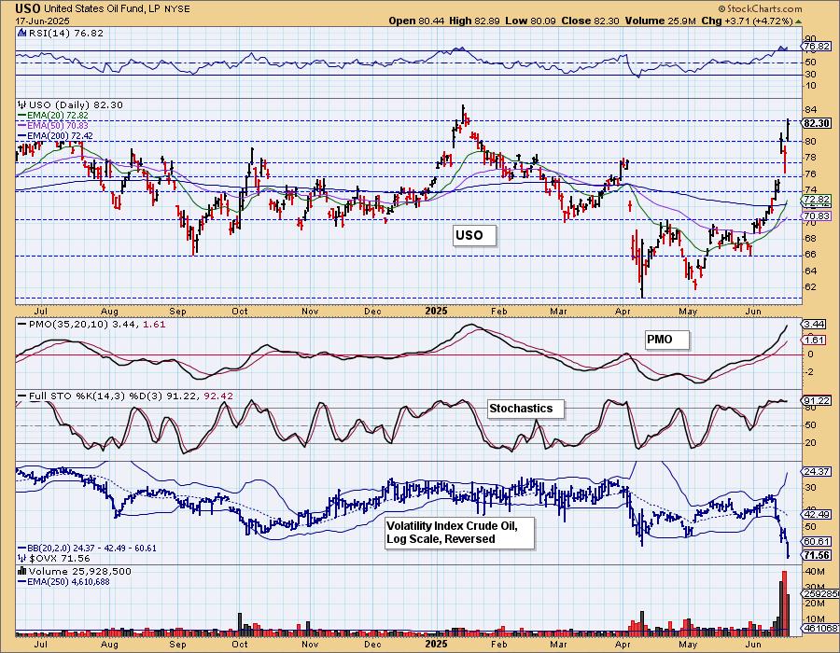The width and height of the screenshot is (840, 653).
Task: Click the 'Stochastics' annotation box
Action: (x=525, y=409)
